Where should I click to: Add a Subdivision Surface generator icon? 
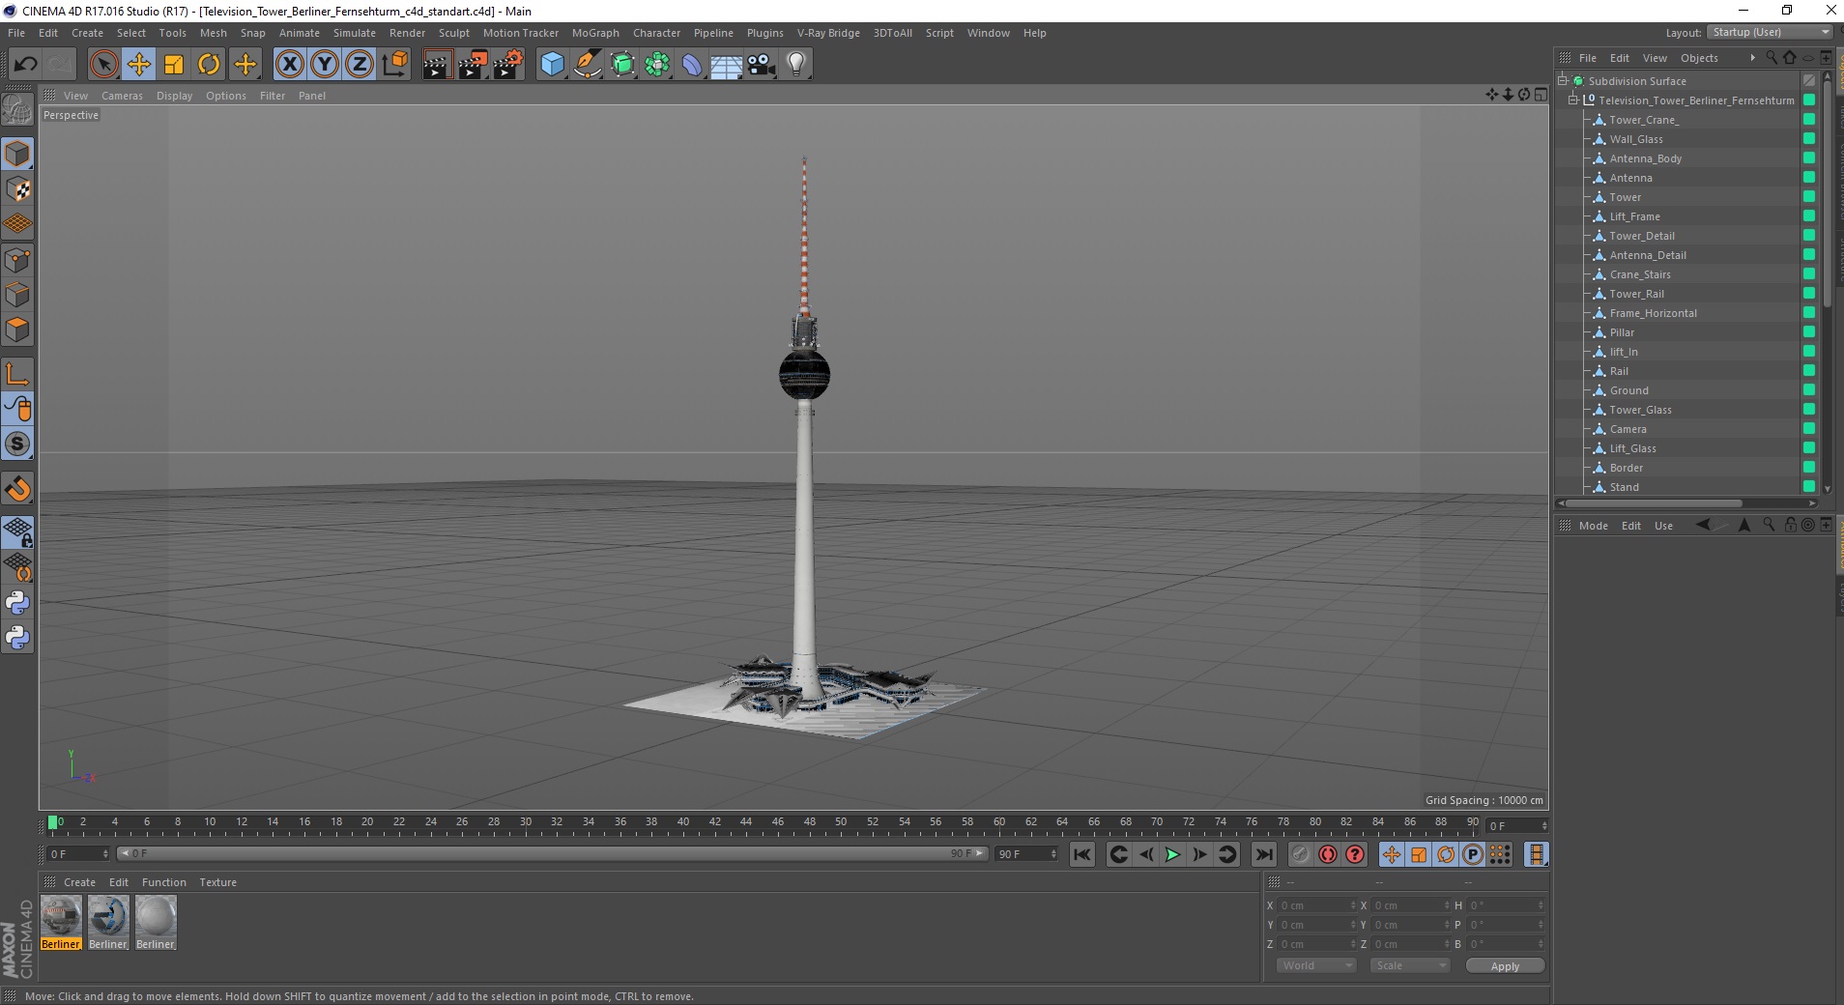pyautogui.click(x=623, y=65)
